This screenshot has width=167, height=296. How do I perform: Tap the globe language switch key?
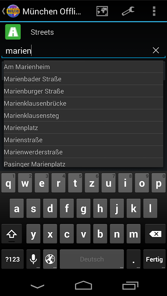tap(50, 259)
